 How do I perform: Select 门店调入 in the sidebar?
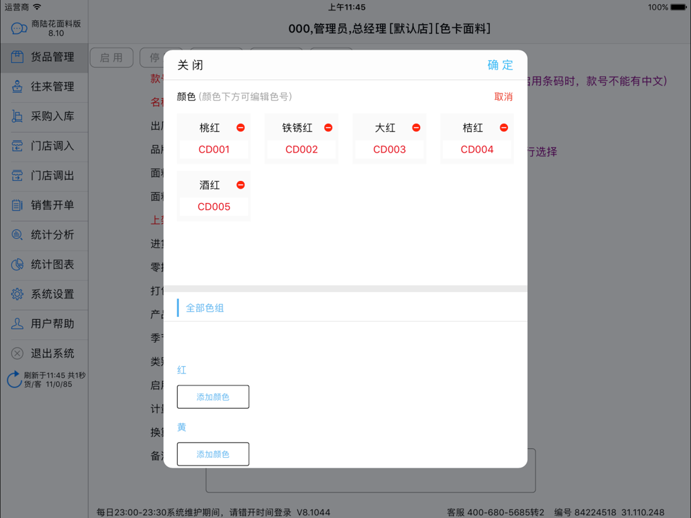coord(44,146)
